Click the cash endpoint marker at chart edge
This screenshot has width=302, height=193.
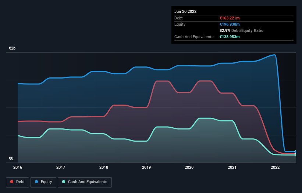pos(296,155)
